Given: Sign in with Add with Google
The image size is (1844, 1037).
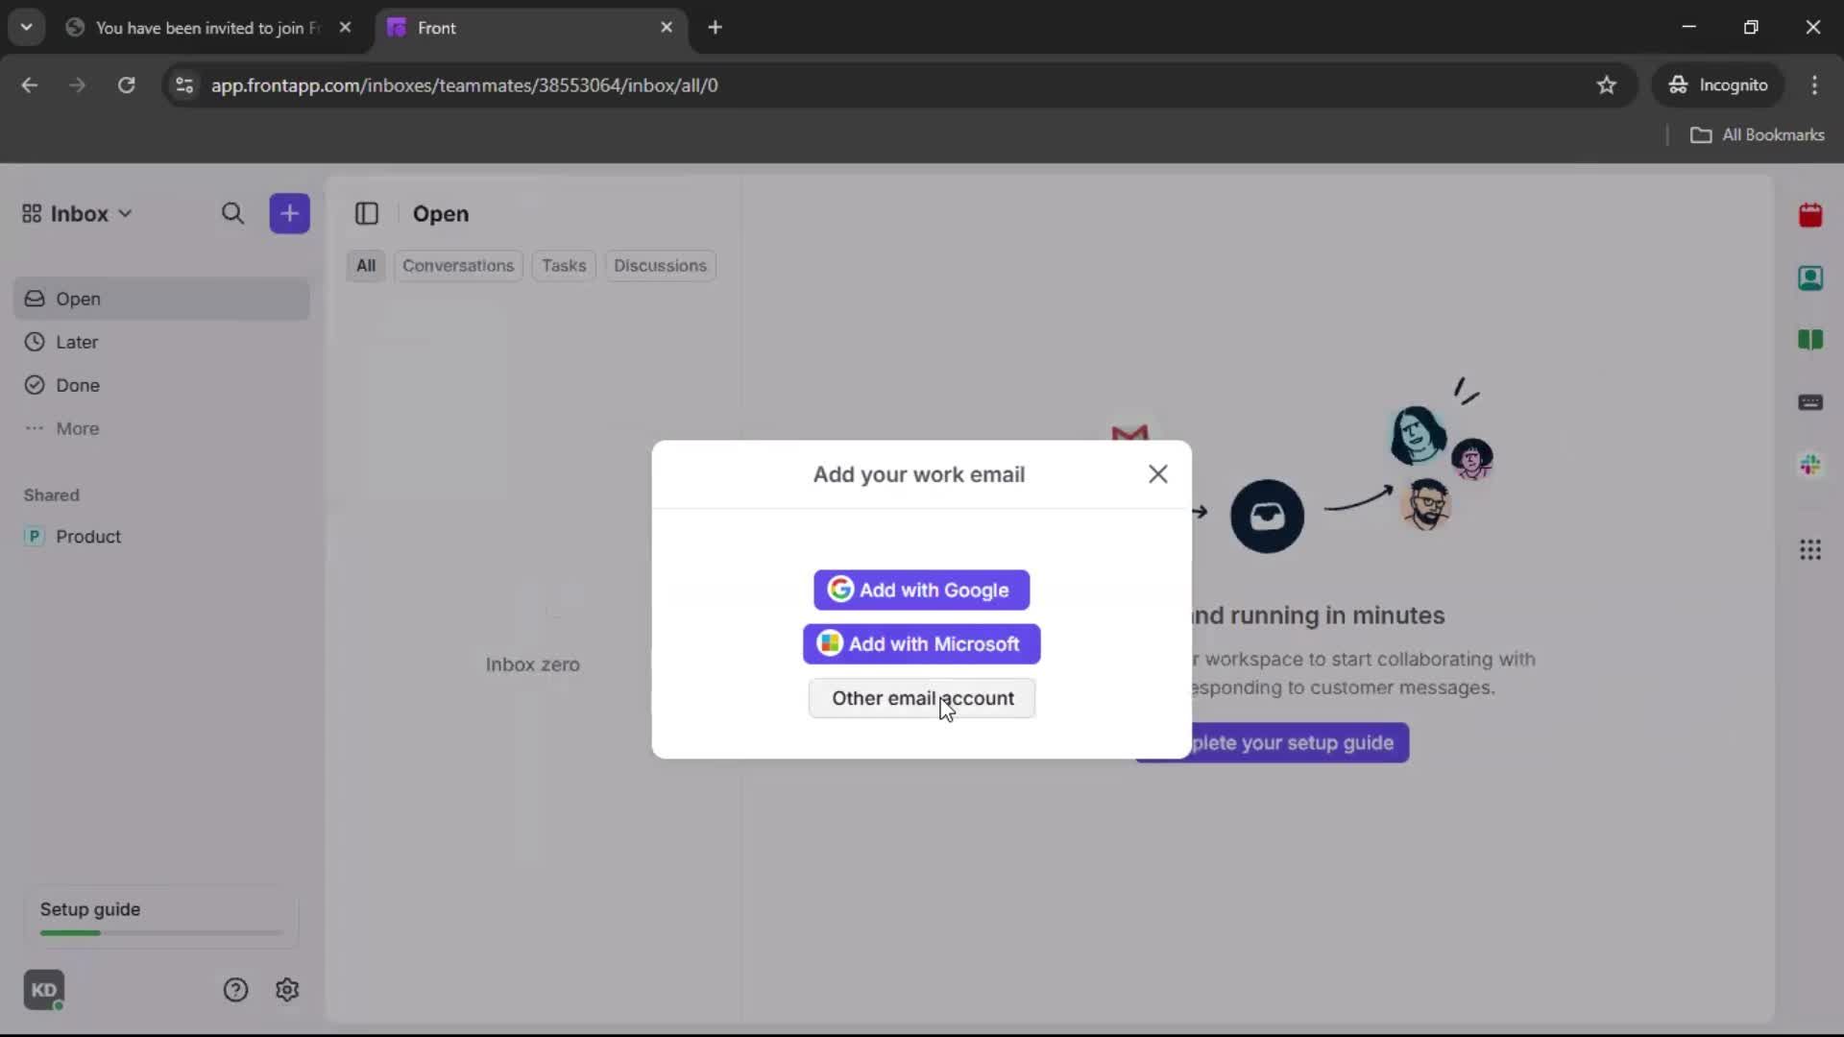Looking at the screenshot, I should coord(920,590).
